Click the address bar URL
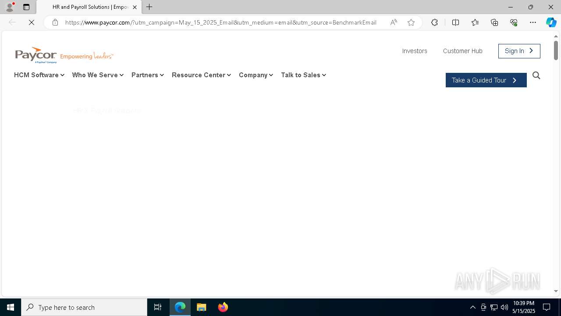Viewport: 561px width, 316px height. pyautogui.click(x=220, y=22)
